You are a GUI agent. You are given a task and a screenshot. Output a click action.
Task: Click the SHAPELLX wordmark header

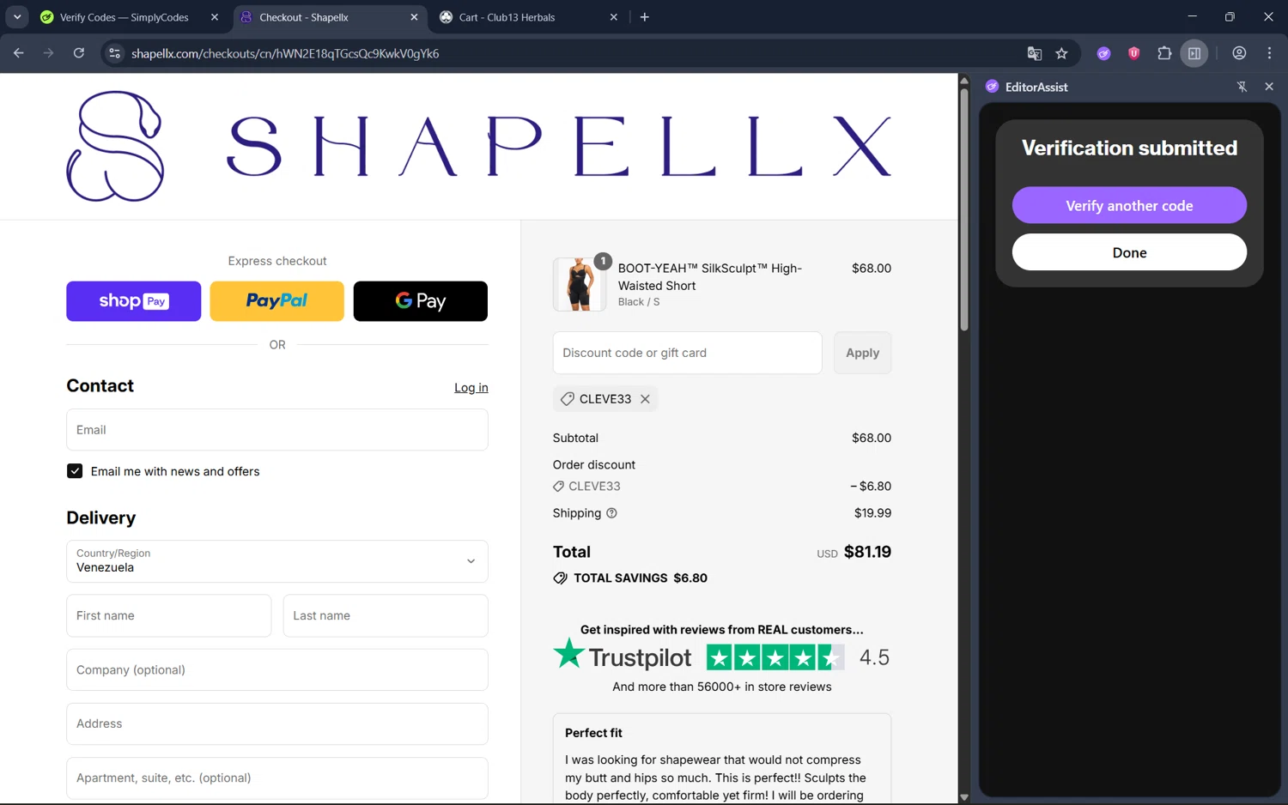tap(559, 146)
